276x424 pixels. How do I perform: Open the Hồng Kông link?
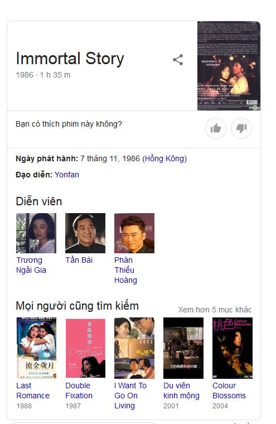coord(164,158)
